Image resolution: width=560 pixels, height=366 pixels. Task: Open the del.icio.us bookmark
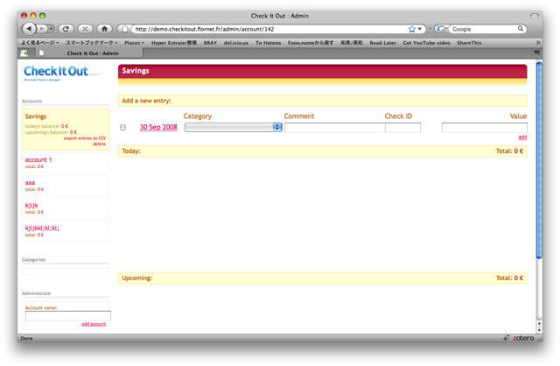click(235, 43)
